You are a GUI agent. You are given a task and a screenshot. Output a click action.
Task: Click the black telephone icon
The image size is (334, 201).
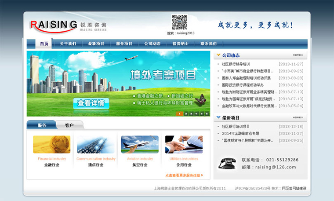click(x=227, y=163)
